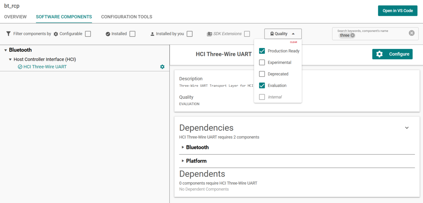Image resolution: width=423 pixels, height=203 pixels.
Task: Click the gear icon beside HCI Three-Wire UART row
Action: coord(162,67)
